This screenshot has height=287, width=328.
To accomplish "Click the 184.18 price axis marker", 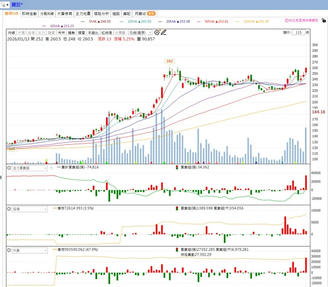I will 318,112.
